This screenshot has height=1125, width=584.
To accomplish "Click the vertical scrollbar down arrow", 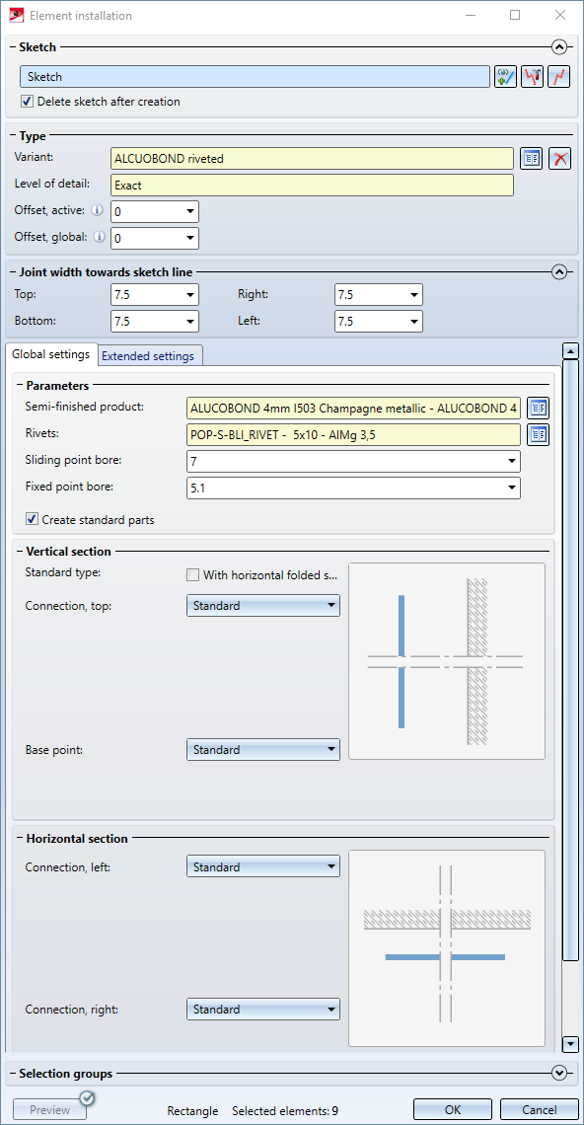I will pos(570,1044).
